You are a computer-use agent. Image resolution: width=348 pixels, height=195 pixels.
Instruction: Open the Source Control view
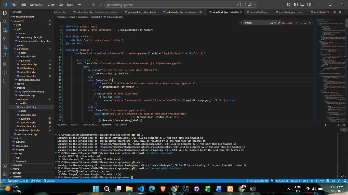[x=5, y=30]
